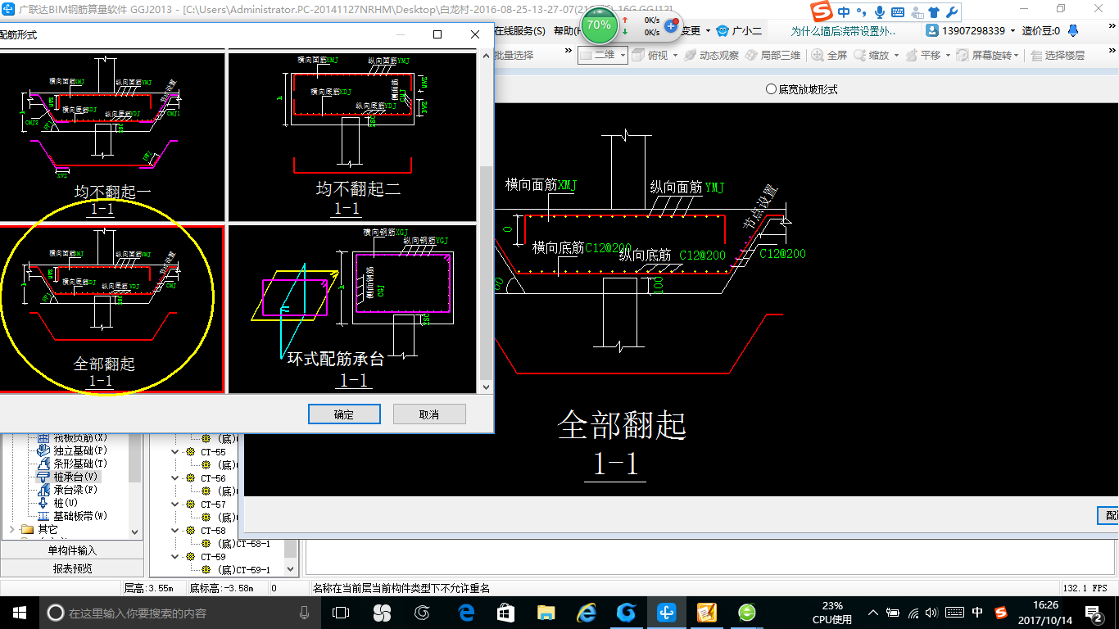Image resolution: width=1119 pixels, height=629 pixels.
Task: Confirm with the 确定 button
Action: tap(344, 414)
